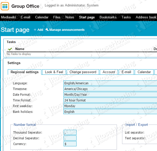Click the 'No Tasks to display' text
The height and width of the screenshot is (151, 157).
tap(19, 54)
